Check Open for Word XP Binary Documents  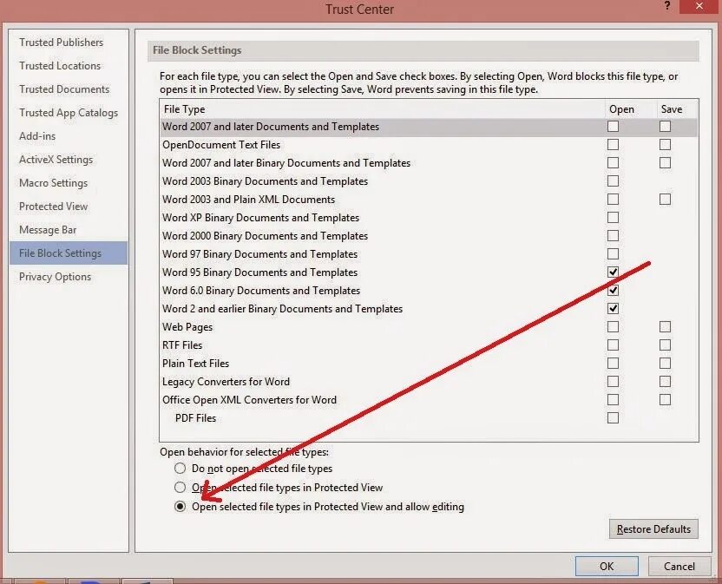point(613,218)
